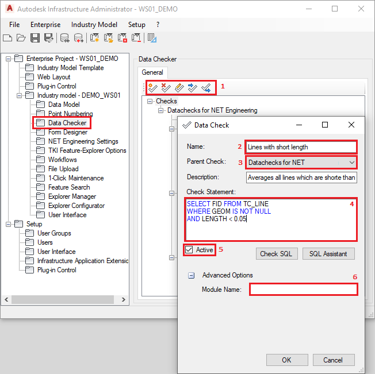Click into the Description field

point(301,178)
